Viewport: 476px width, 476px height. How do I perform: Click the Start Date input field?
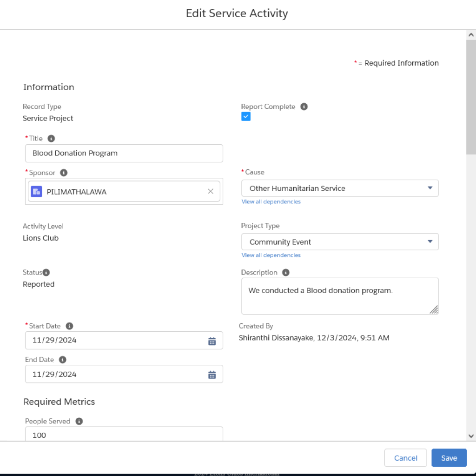[x=124, y=341]
